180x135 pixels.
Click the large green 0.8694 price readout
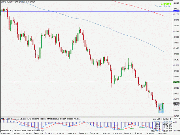[166, 4]
